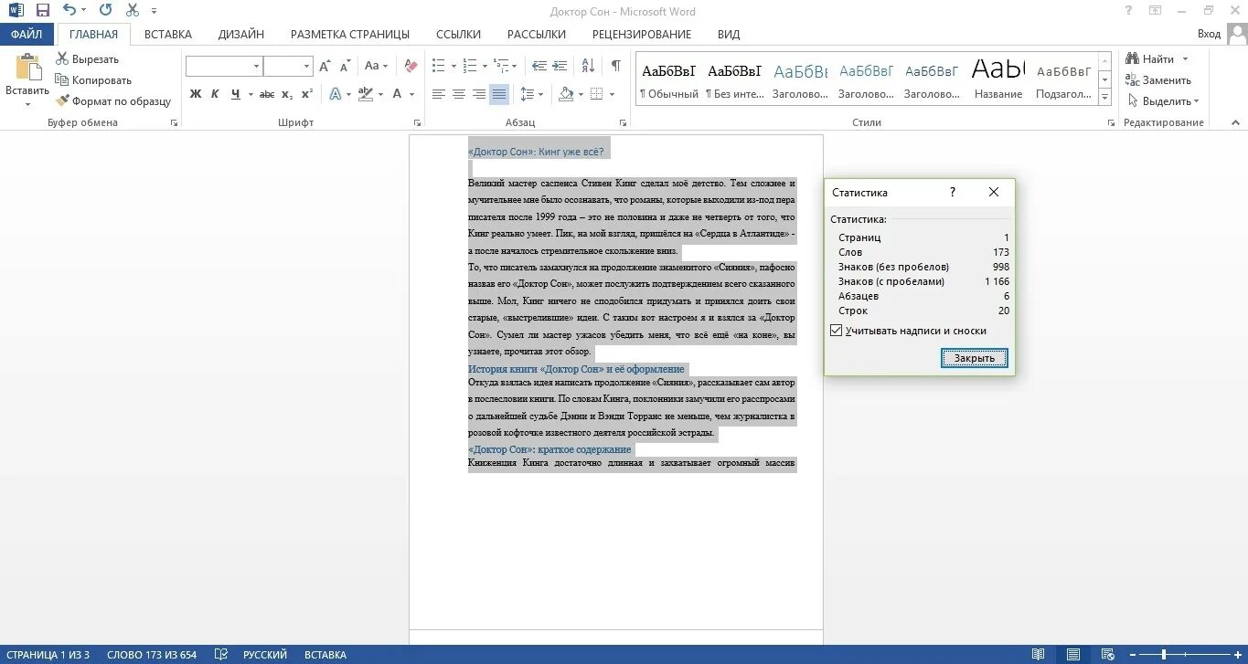Click the СТРАНИЦА 1 ИЗ 3 indicator
1248x664 pixels.
pyautogui.click(x=48, y=655)
